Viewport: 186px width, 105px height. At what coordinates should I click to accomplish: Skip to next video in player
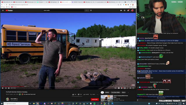tap(6, 88)
